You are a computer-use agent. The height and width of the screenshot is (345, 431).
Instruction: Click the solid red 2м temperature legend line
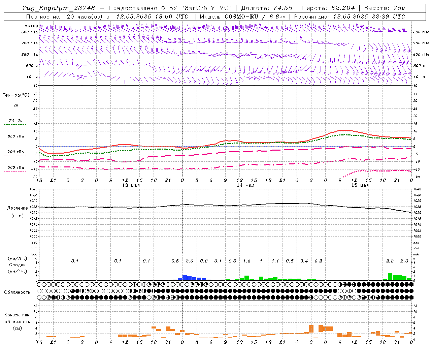(x=15, y=109)
